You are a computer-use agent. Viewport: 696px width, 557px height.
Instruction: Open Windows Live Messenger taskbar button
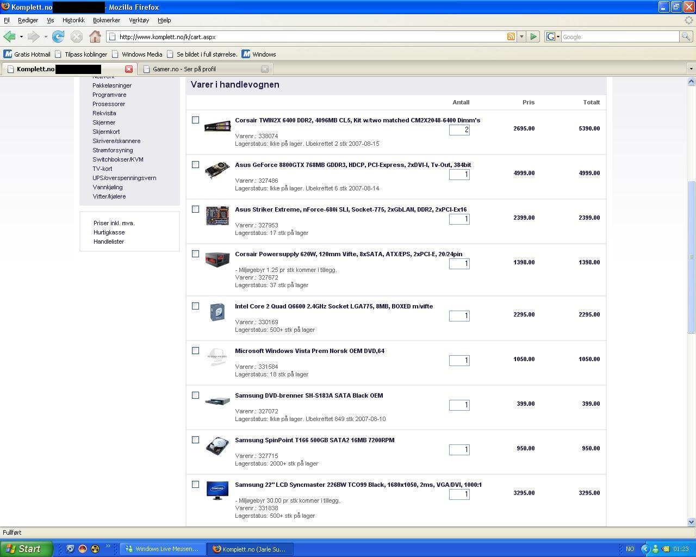(163, 549)
